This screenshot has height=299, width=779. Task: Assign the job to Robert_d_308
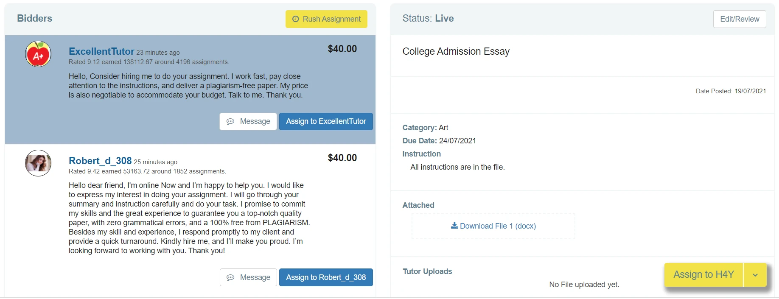pyautogui.click(x=326, y=277)
